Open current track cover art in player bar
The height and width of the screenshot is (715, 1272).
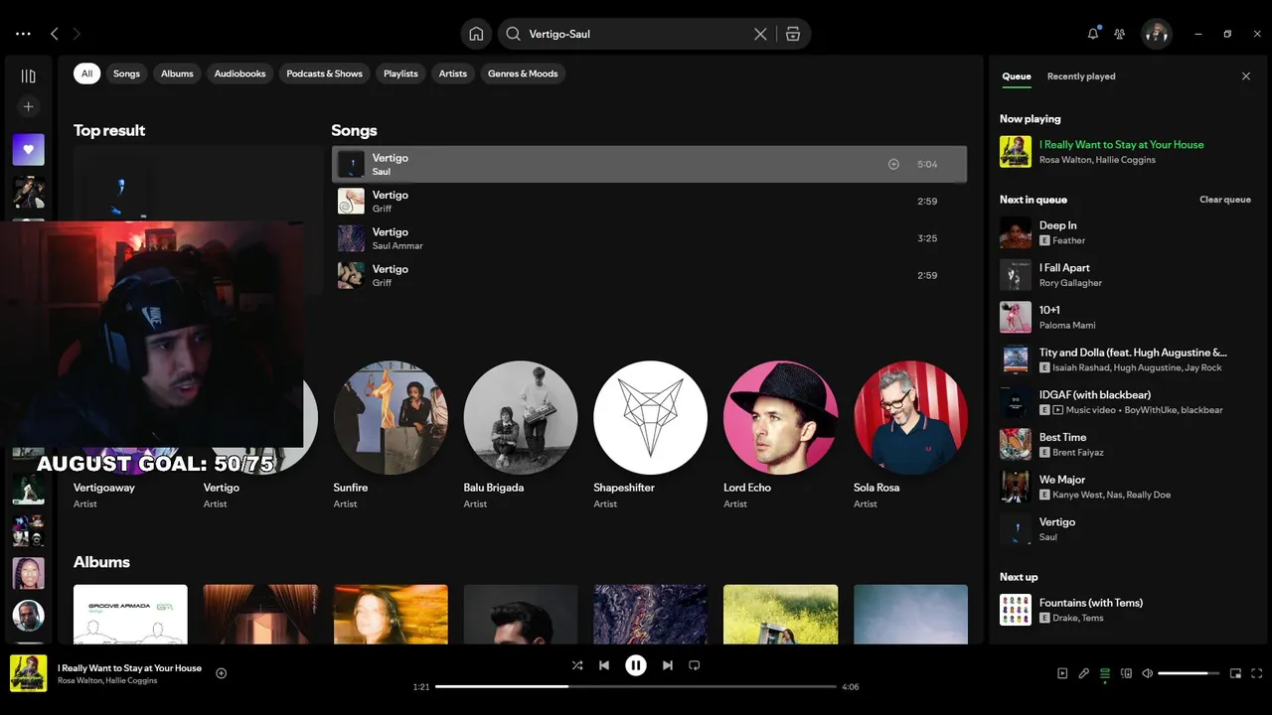tap(28, 673)
